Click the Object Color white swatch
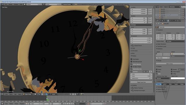This screenshot has width=186, height=105. click(x=178, y=78)
